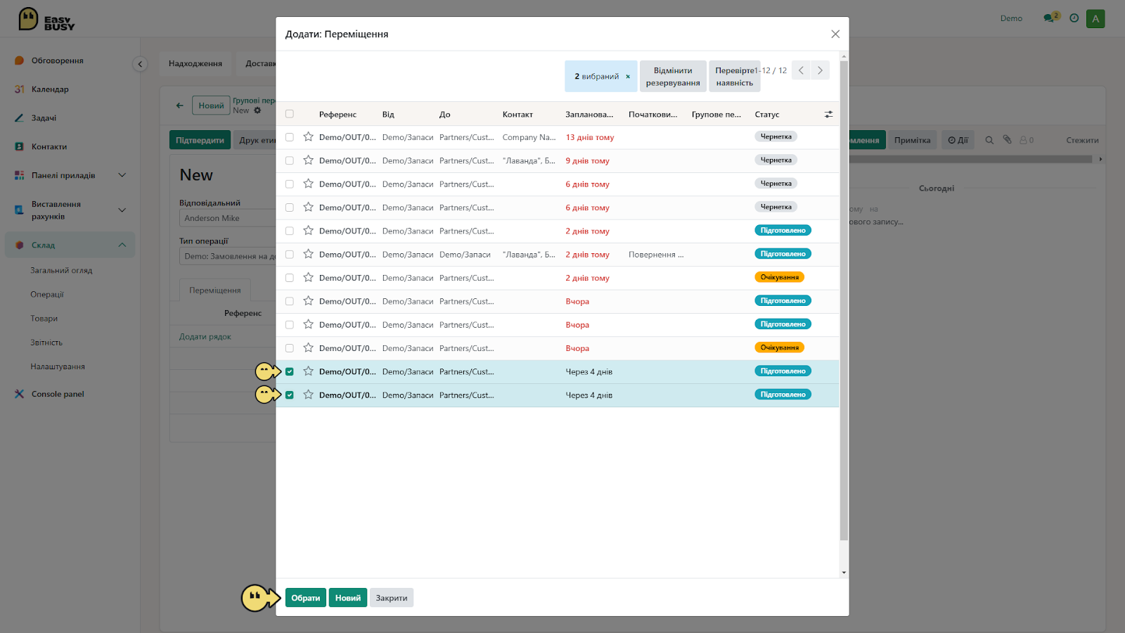This screenshot has width=1125, height=633.
Task: Click the Новий button in dialog footer
Action: pyautogui.click(x=348, y=598)
